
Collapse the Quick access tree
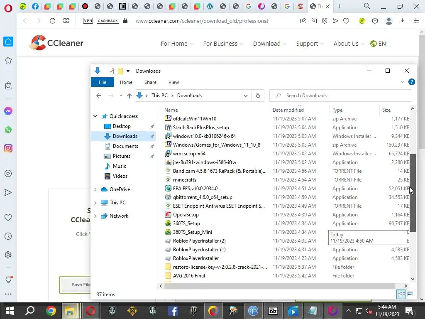point(95,116)
